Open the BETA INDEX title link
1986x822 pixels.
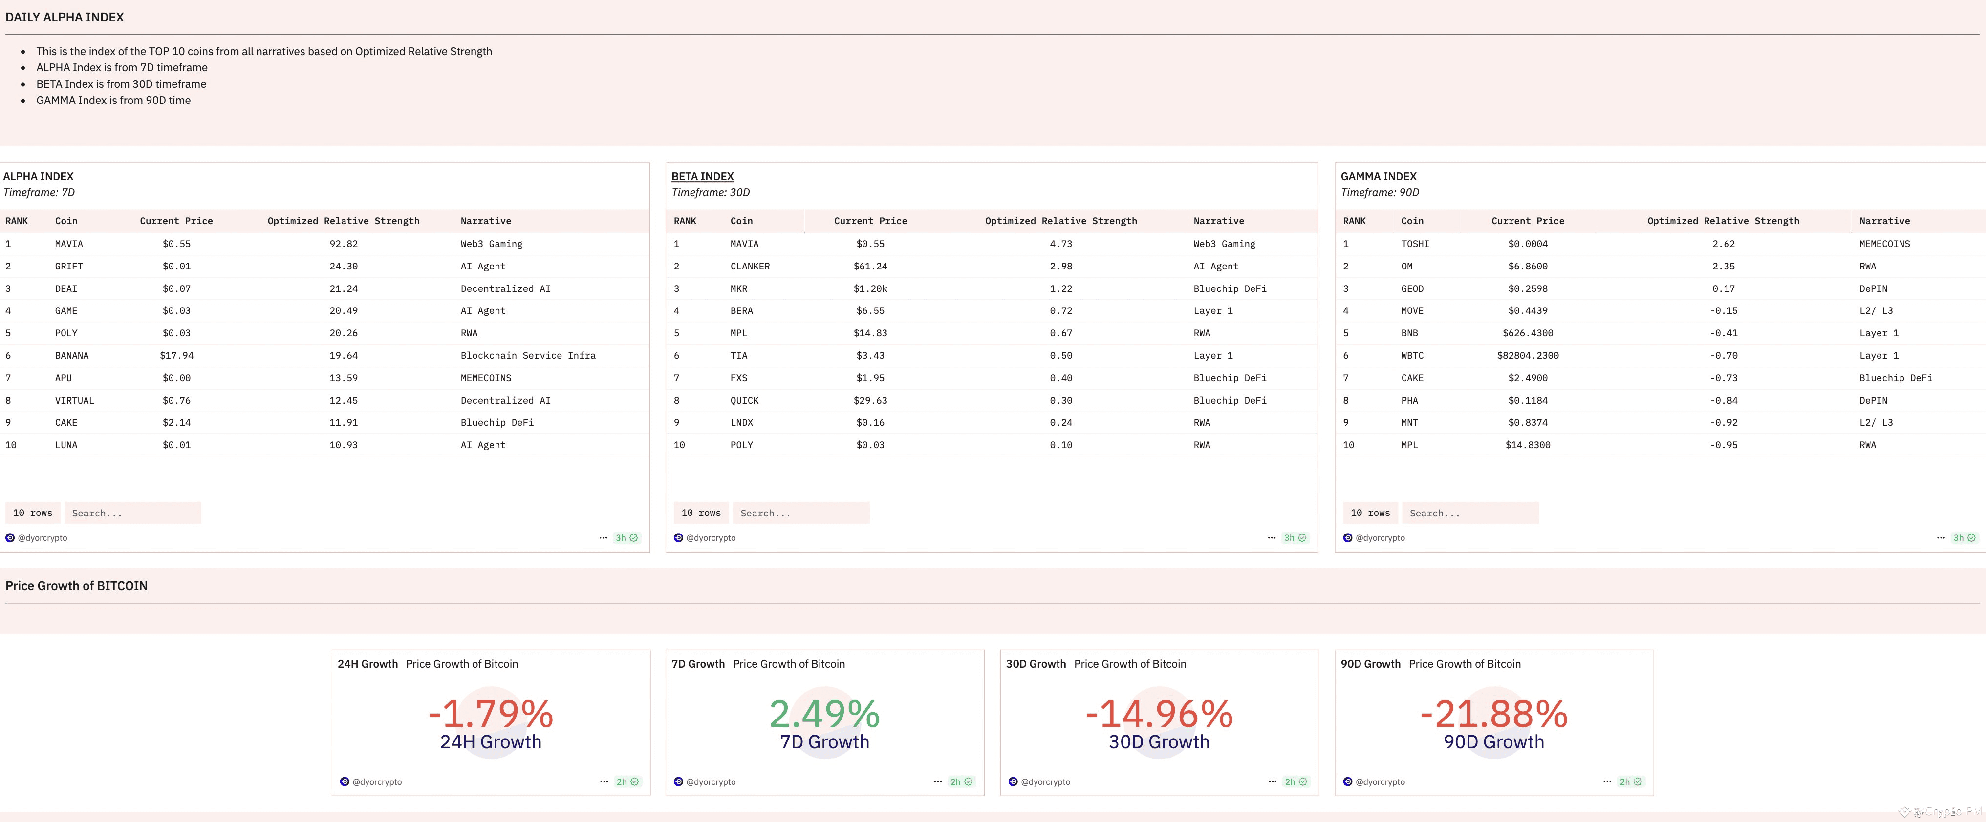(702, 176)
